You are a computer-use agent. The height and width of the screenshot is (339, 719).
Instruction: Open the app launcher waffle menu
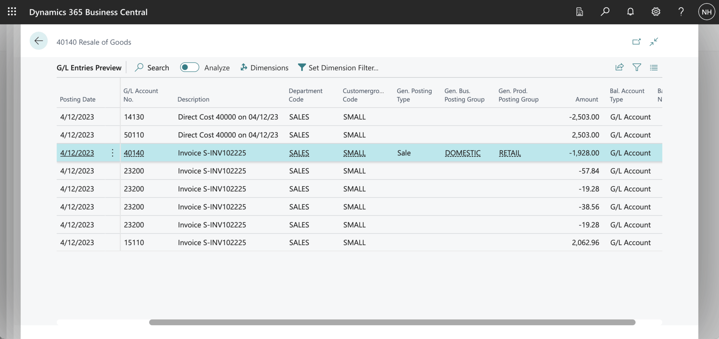click(x=12, y=12)
